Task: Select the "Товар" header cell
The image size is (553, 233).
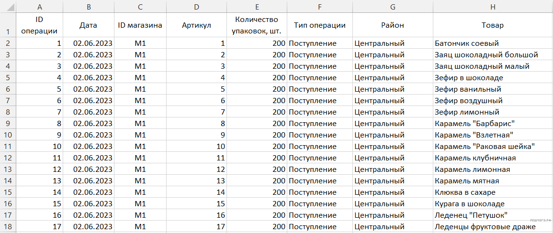Action: [x=492, y=25]
